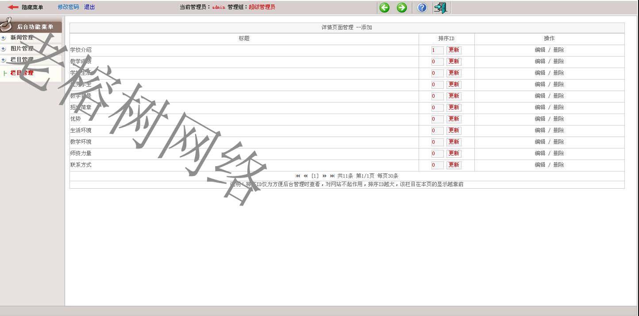Delete the 教学背景 page via 删除
Screen dimensions: 639x316
[x=558, y=96]
